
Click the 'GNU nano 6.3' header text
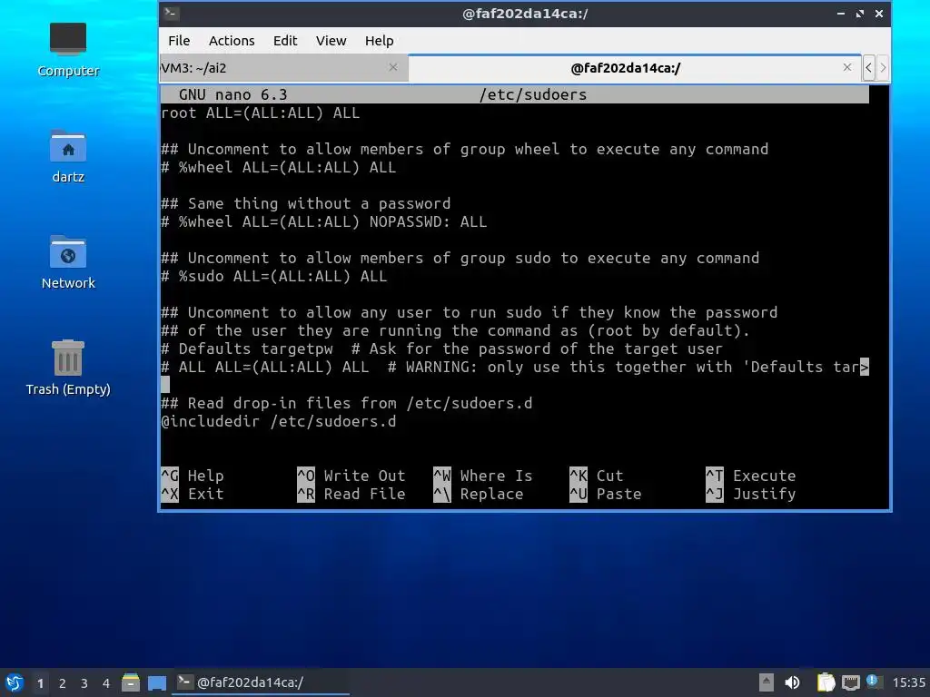[233, 94]
